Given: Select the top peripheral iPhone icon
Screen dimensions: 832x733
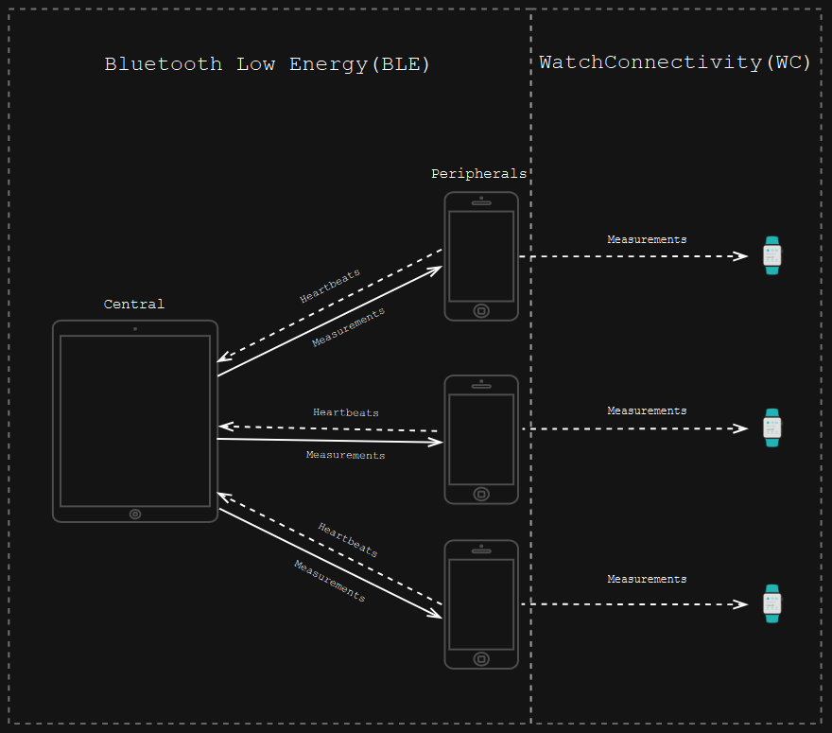Looking at the screenshot, I should pyautogui.click(x=481, y=256).
